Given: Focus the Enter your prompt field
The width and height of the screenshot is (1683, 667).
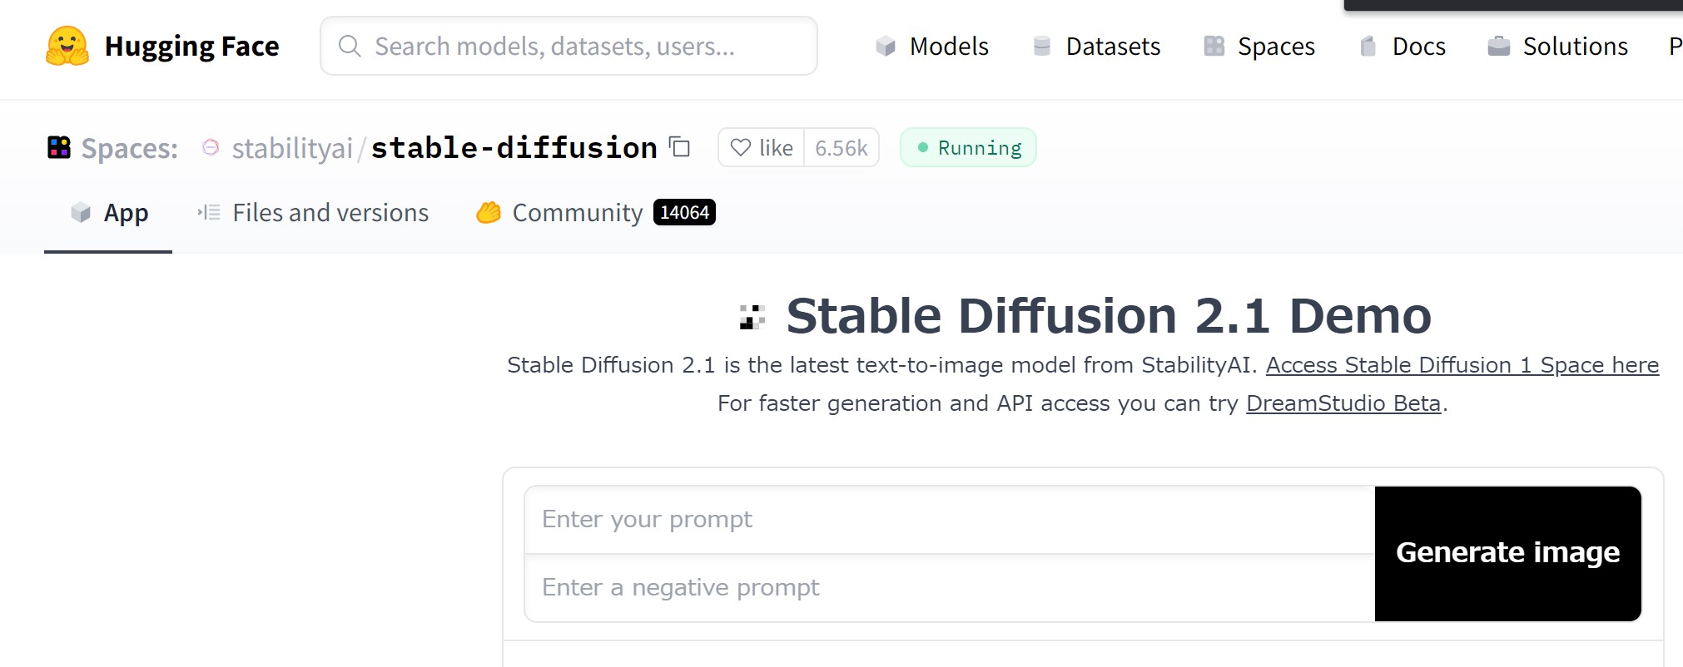Looking at the screenshot, I should 949,520.
